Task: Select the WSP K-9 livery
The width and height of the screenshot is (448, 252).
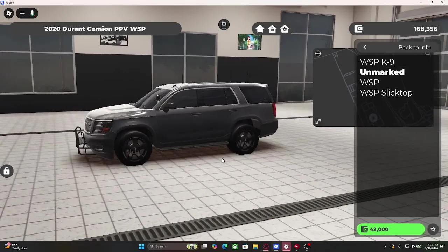Action: coord(377,62)
